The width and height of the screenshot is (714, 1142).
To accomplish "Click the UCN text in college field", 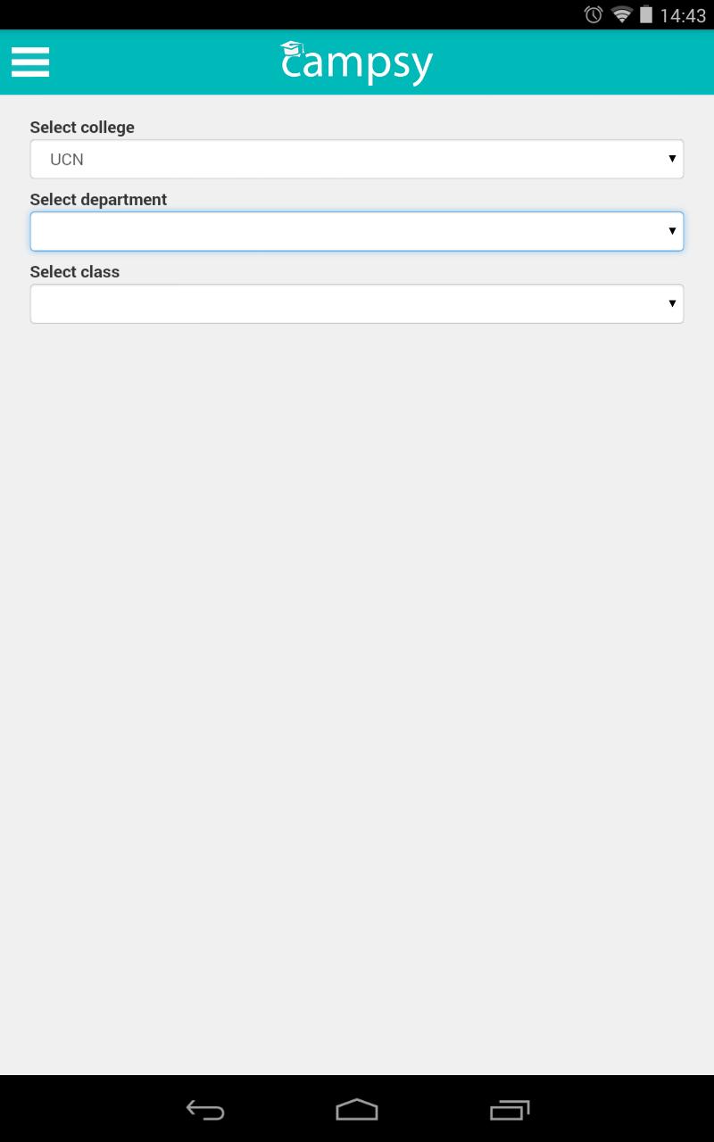I will (67, 160).
